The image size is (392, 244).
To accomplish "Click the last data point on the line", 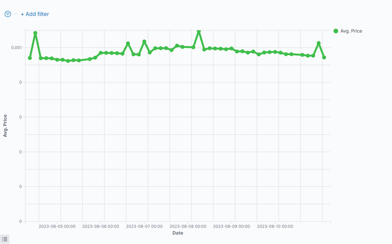I will pos(324,58).
